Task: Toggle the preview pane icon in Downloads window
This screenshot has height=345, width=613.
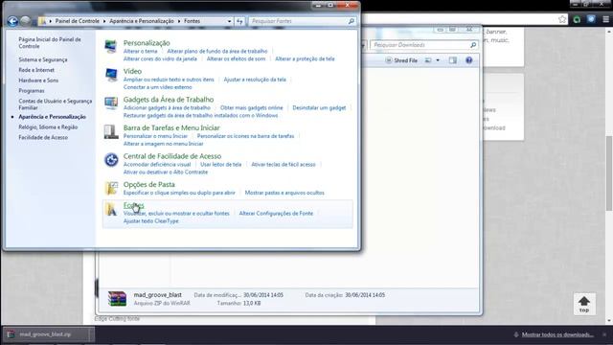Action: tap(453, 60)
